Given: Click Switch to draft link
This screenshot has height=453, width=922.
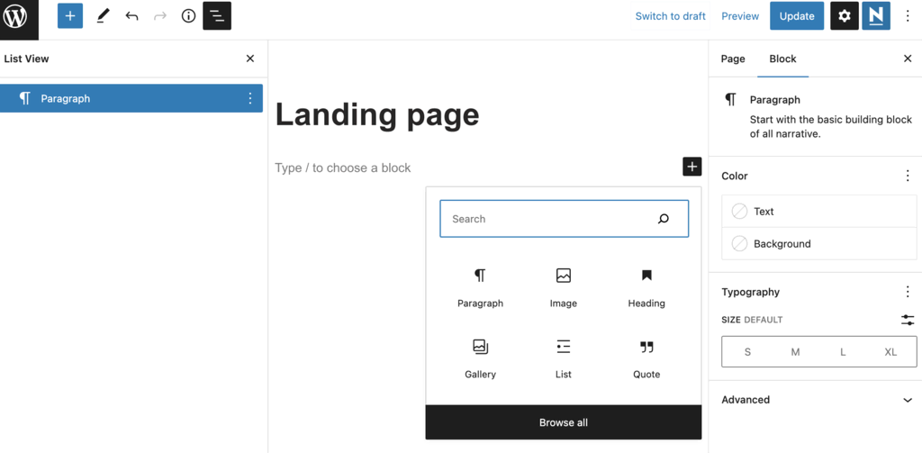Looking at the screenshot, I should coord(670,16).
